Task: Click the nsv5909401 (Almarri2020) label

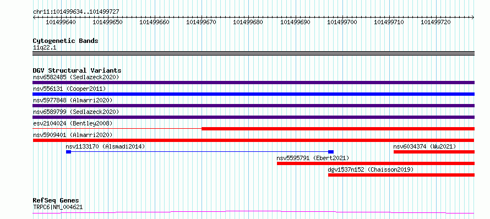Action: pyautogui.click(x=73, y=135)
